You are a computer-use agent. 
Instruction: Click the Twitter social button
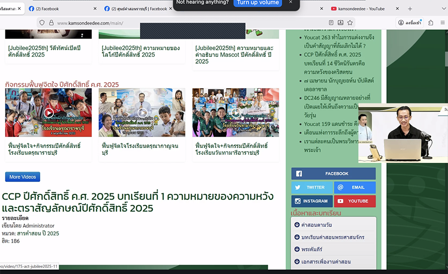pyautogui.click(x=312, y=187)
